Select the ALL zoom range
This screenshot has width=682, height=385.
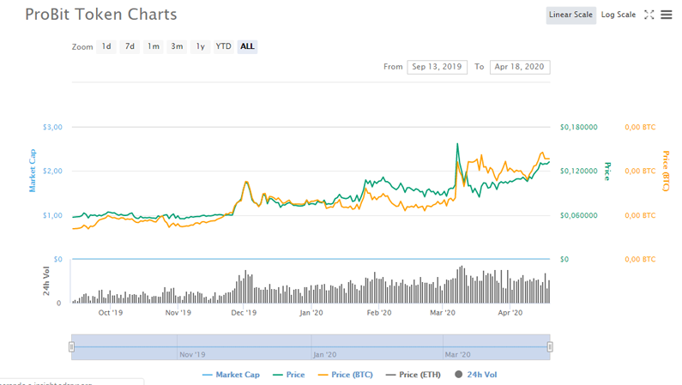[x=247, y=46]
